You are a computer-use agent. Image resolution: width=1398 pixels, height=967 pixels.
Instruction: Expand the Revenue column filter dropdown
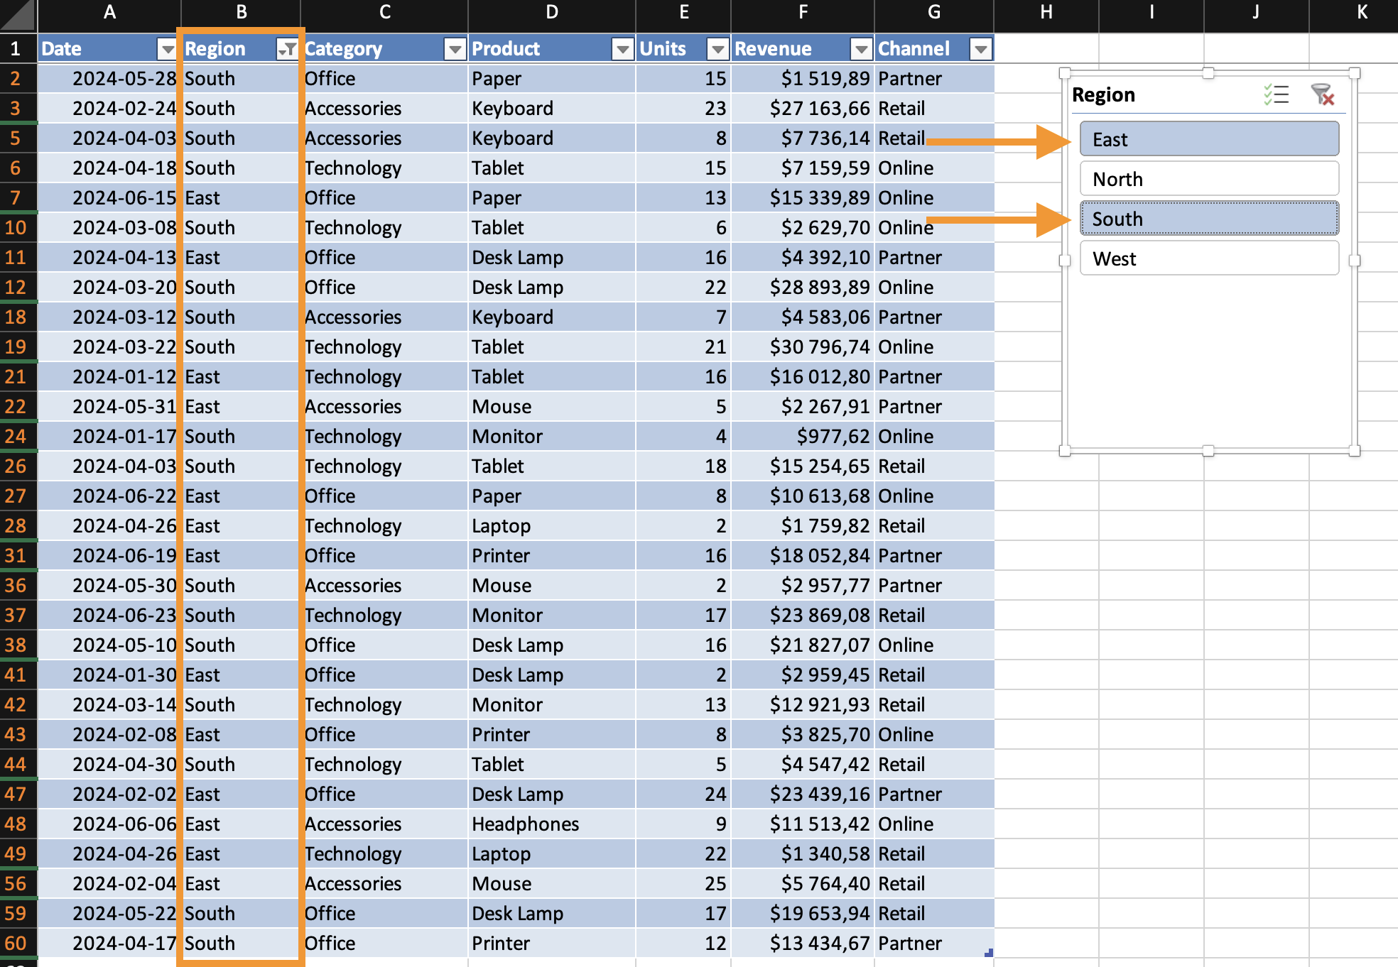point(861,49)
